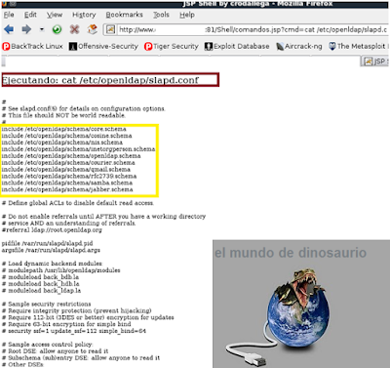This screenshot has width=390, height=368.
Task: Click the 'include /etc/openldap/schema/cosine.schema' line
Action: coord(66,136)
